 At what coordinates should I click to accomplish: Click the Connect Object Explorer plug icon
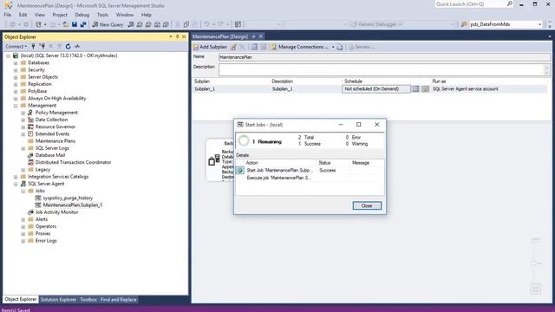pyautogui.click(x=33, y=46)
